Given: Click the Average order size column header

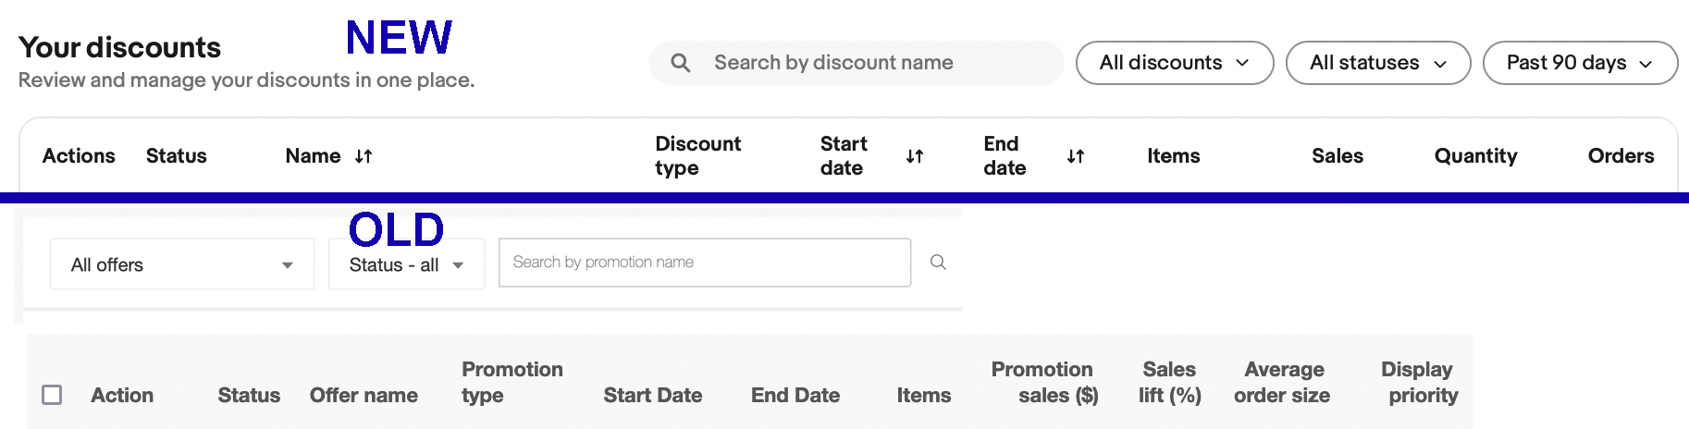Looking at the screenshot, I should point(1283,382).
